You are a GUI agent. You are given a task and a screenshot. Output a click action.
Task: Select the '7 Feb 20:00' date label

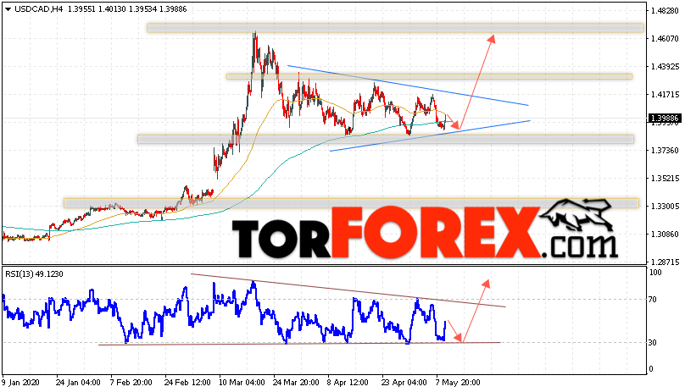(x=131, y=383)
